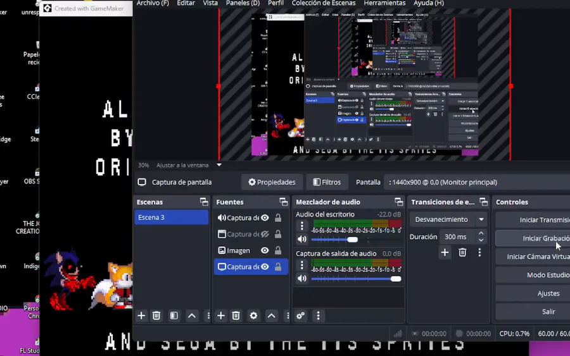Image resolution: width=570 pixels, height=356 pixels.
Task: Open the Editar menu
Action: 186,3
